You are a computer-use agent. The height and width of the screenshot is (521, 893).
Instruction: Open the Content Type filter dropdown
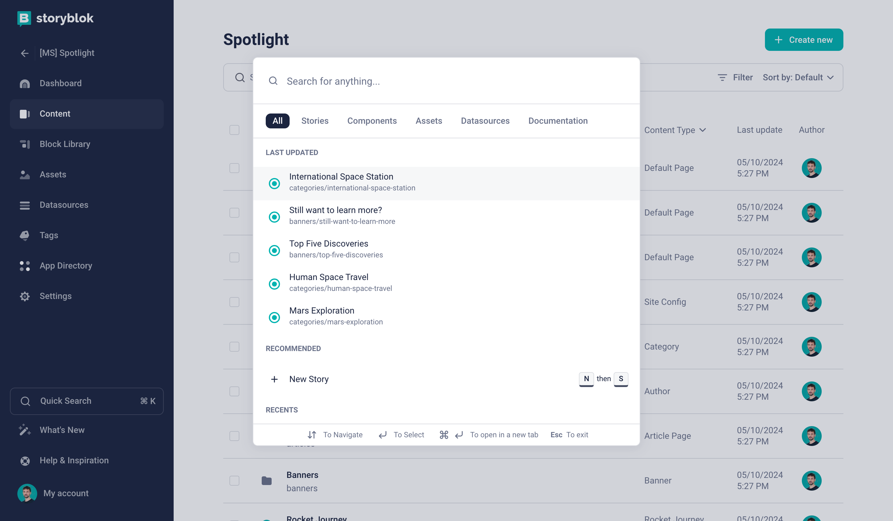(x=676, y=130)
